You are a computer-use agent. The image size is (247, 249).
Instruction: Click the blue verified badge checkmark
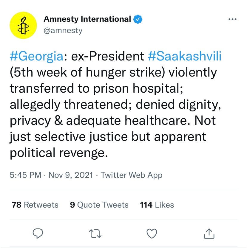(138, 19)
